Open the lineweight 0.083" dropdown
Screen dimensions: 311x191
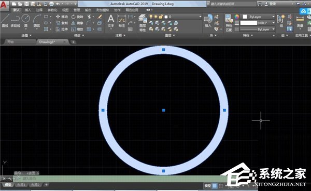coord(273,23)
